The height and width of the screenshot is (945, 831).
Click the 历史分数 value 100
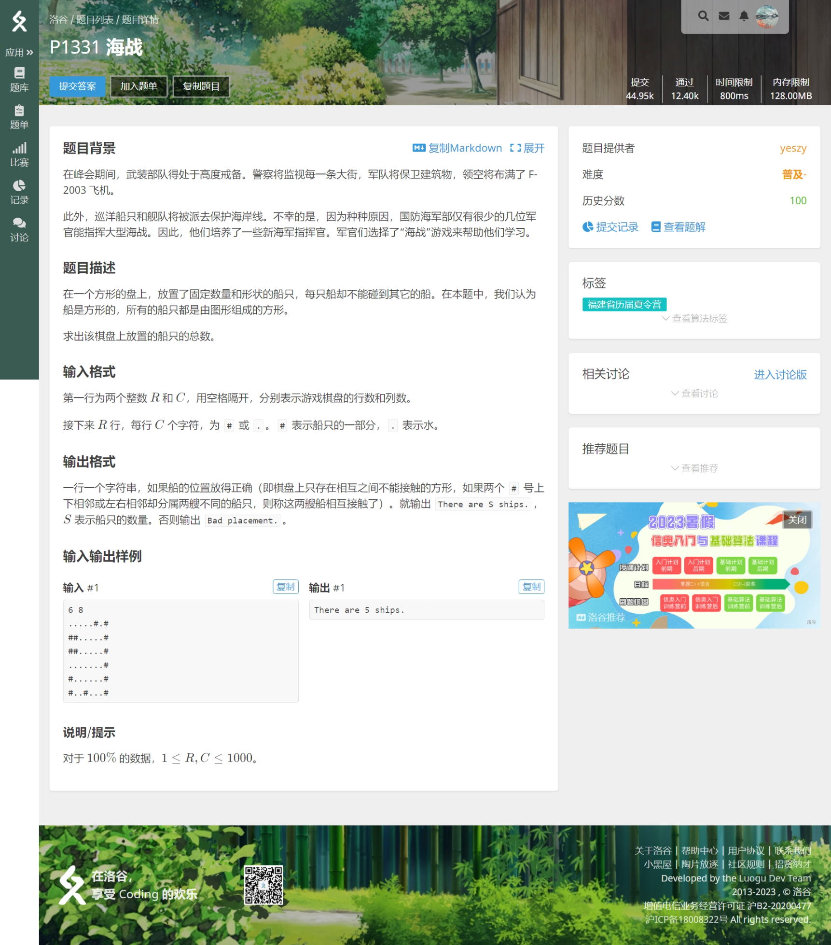tap(798, 200)
